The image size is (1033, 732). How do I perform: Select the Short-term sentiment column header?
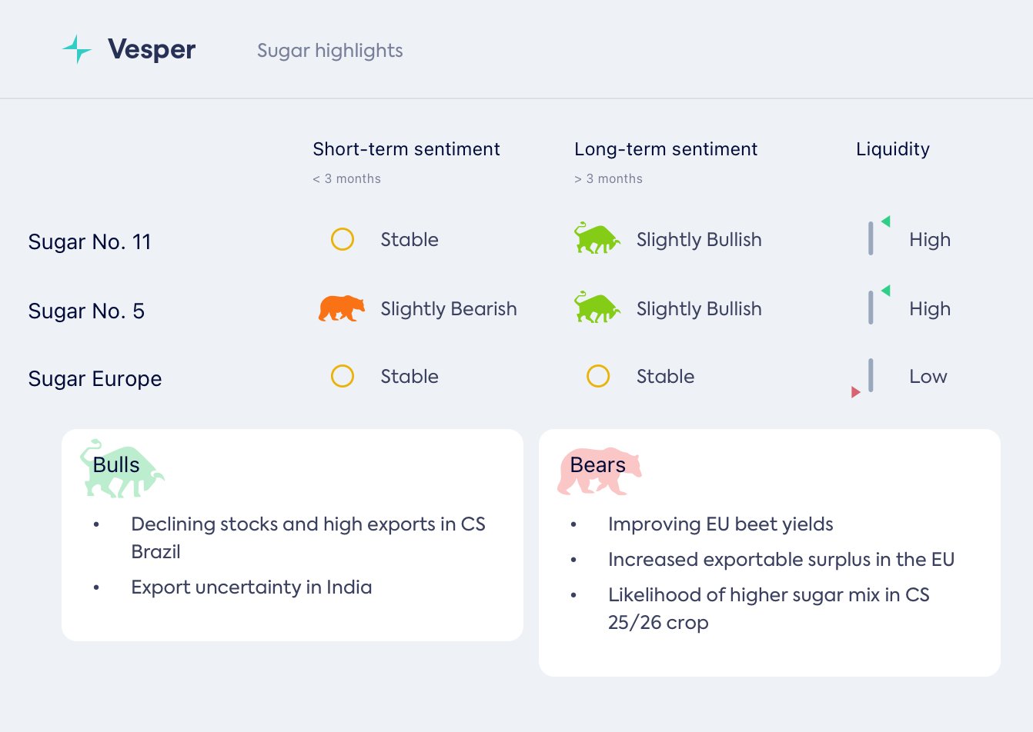[x=406, y=149]
